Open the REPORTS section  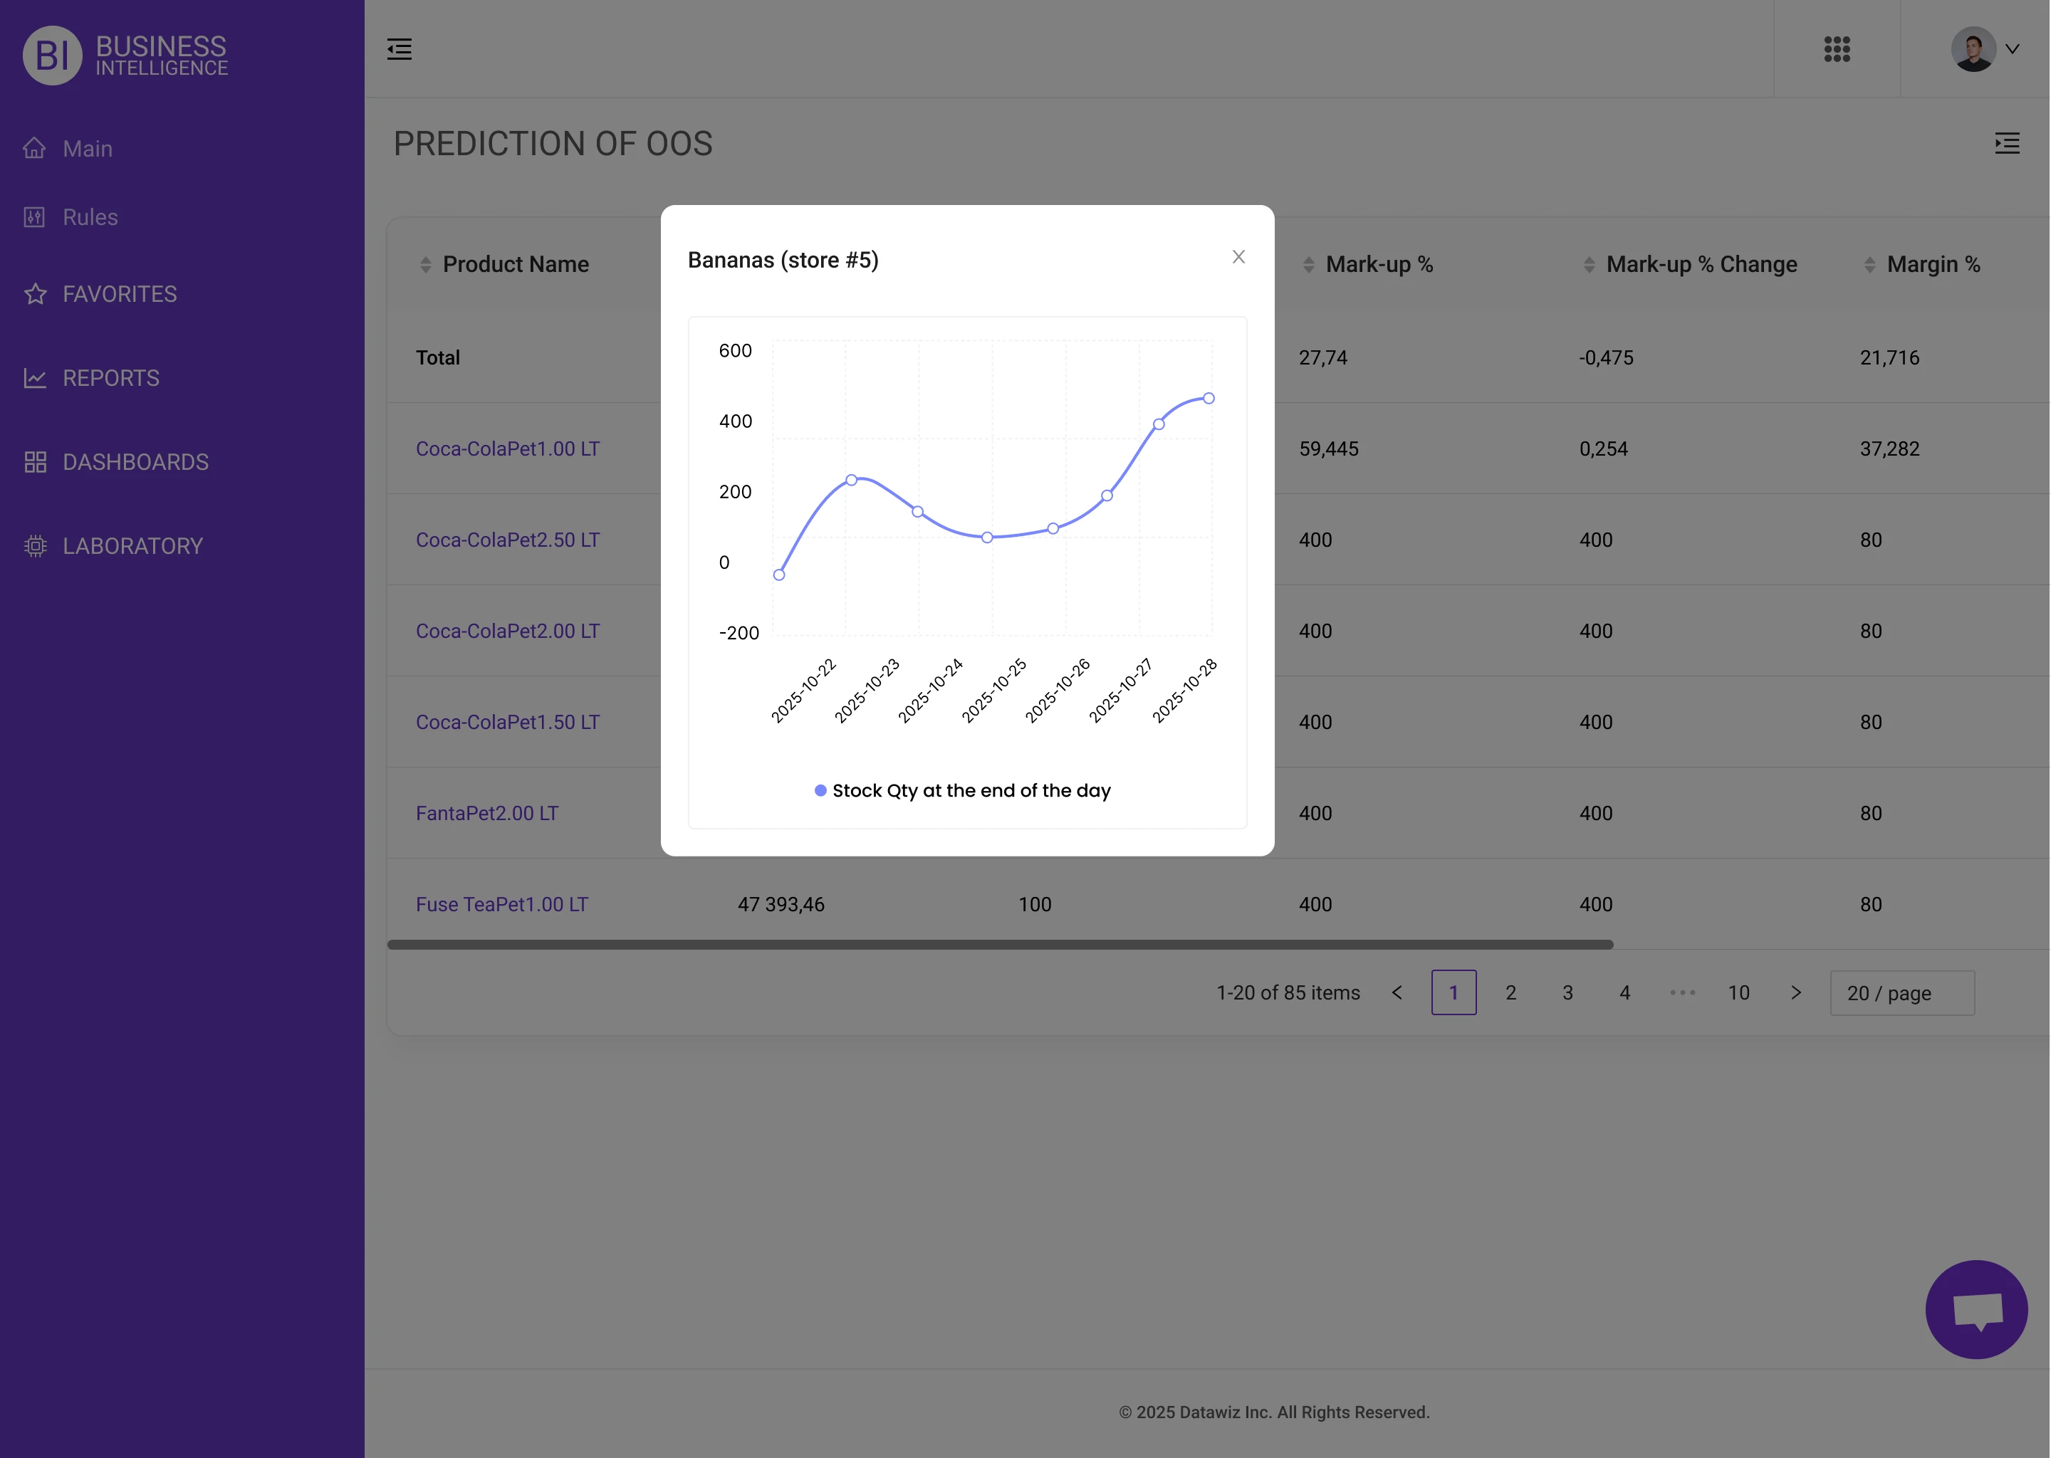pos(110,378)
